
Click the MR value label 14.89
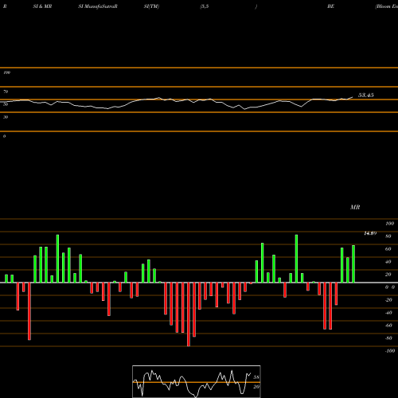coord(370,233)
